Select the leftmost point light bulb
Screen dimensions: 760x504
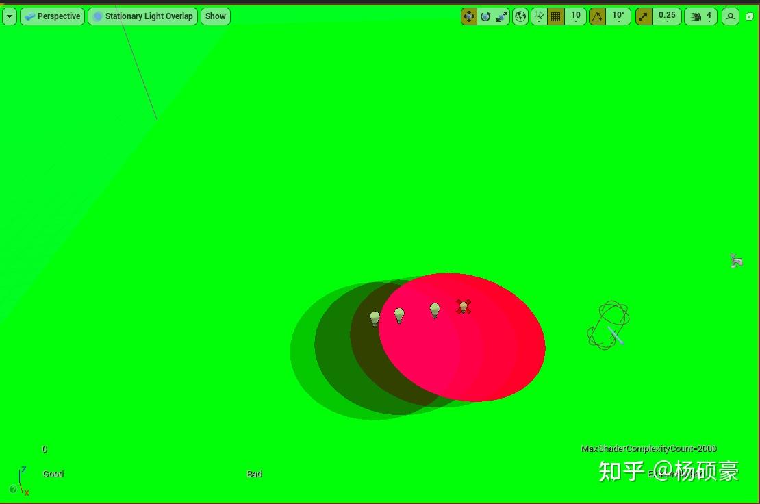coord(375,318)
